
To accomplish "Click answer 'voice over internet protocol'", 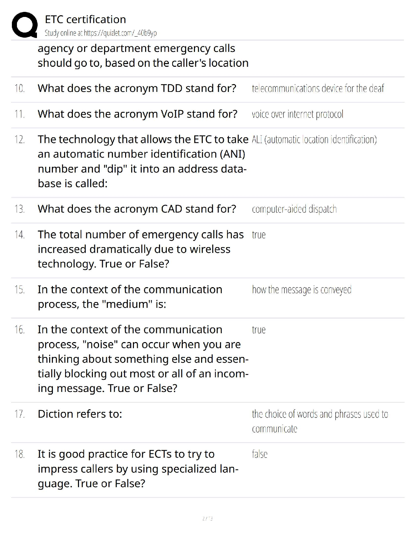I will coord(297,114).
